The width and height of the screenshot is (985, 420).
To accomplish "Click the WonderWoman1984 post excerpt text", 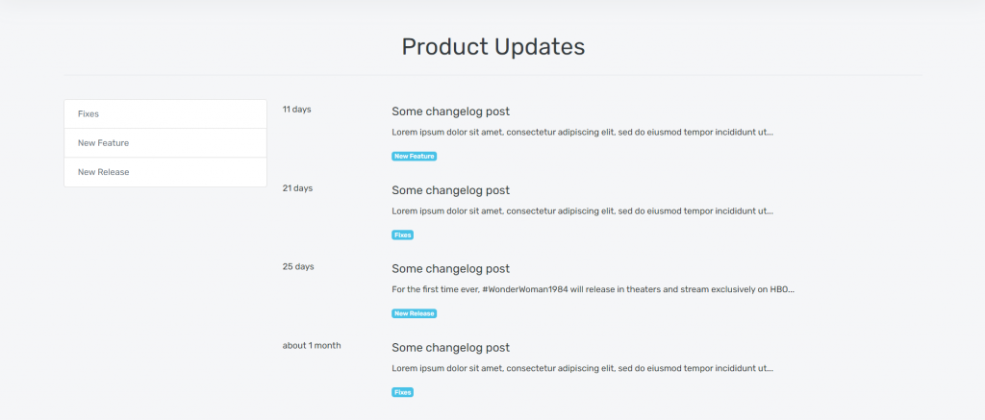I will pos(593,290).
